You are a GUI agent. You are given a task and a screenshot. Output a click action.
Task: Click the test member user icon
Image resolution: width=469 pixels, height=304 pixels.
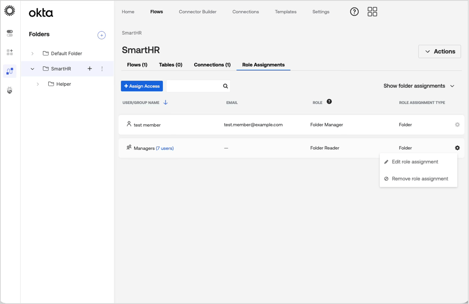129,124
